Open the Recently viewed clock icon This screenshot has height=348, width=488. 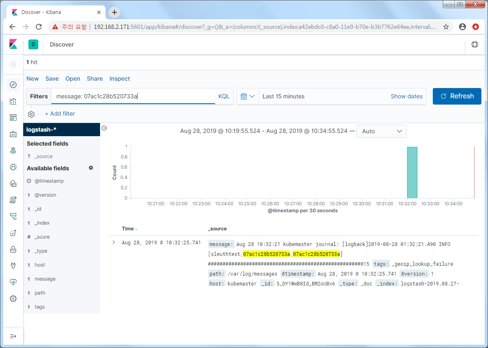13,64
